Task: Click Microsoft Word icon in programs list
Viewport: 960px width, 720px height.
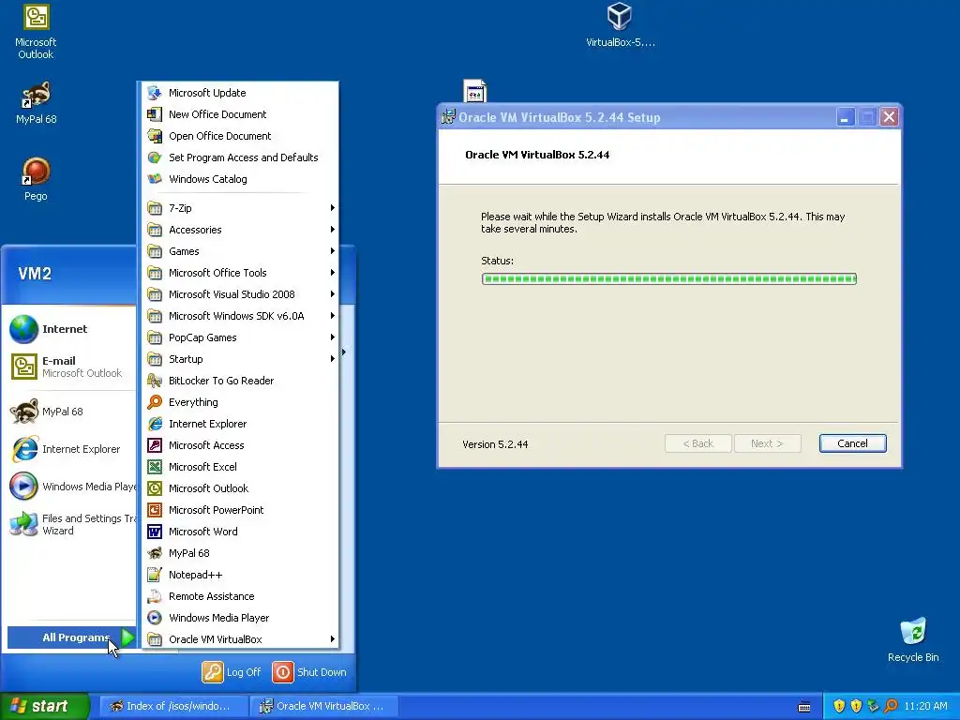Action: point(155,532)
